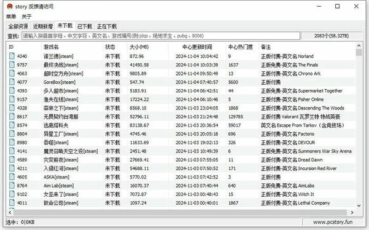Click the file icon for ID 8617
Image resolution: width=369 pixels, height=230 pixels.
(x=12, y=116)
